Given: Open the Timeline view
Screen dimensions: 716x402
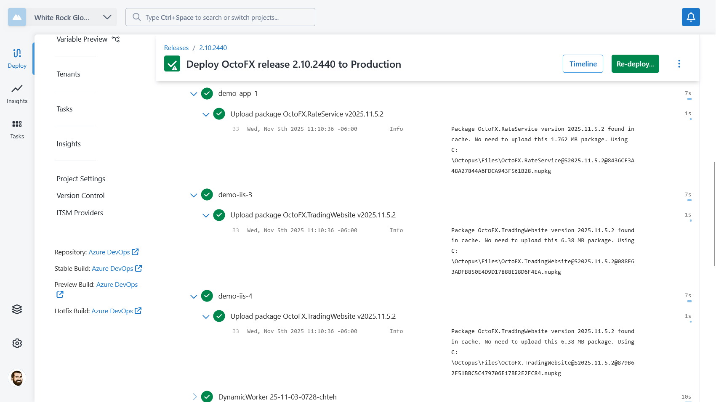Looking at the screenshot, I should tap(583, 64).
